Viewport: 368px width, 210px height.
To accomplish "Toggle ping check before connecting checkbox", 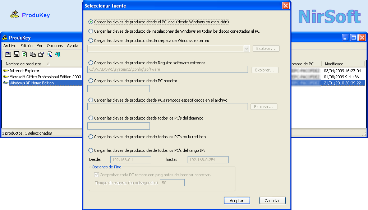I will pos(96,174).
